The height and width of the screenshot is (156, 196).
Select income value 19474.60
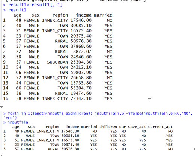[x=81, y=93]
